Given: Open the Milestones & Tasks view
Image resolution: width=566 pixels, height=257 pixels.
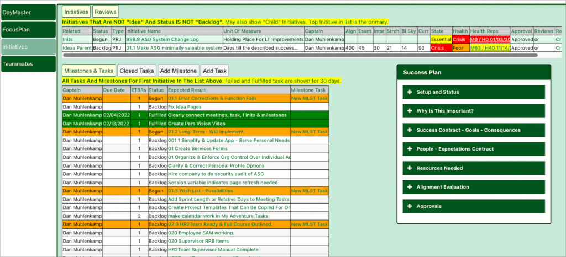Looking at the screenshot, I should click(88, 71).
